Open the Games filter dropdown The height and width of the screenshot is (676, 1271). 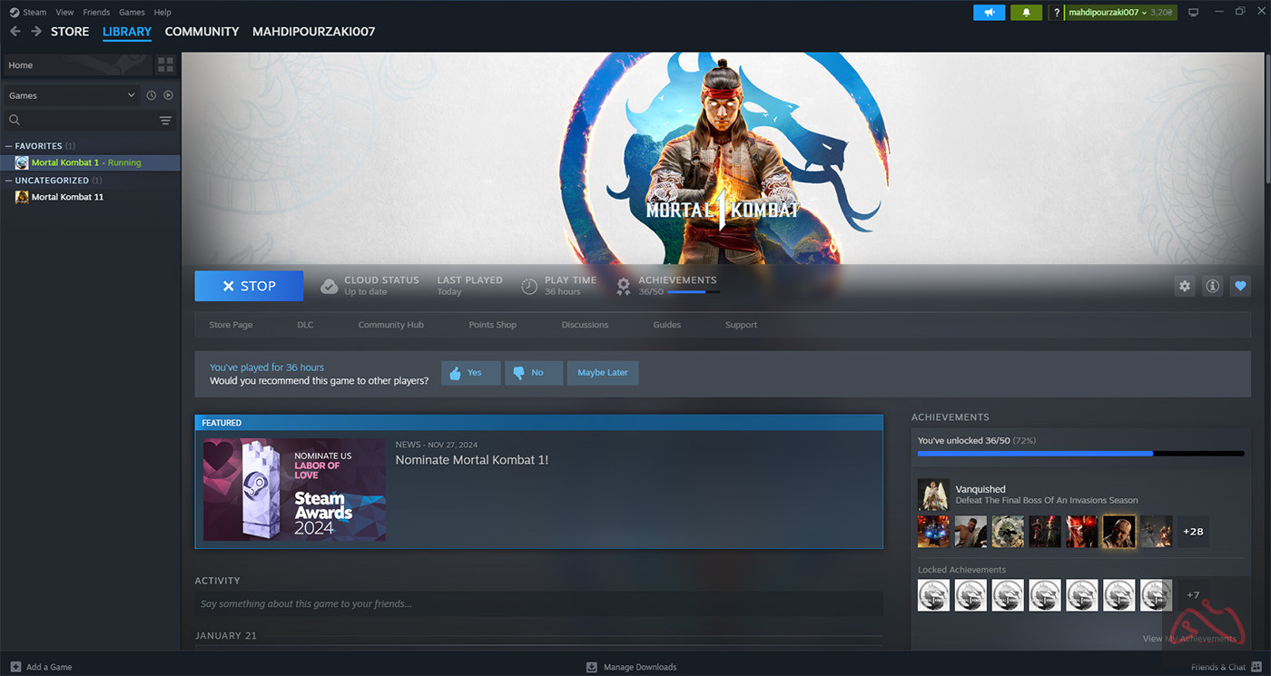pos(71,95)
